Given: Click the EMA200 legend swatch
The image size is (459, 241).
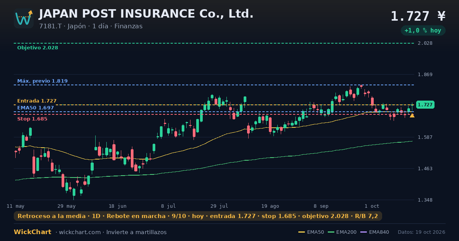Looking at the screenshot, I should click(331, 232).
